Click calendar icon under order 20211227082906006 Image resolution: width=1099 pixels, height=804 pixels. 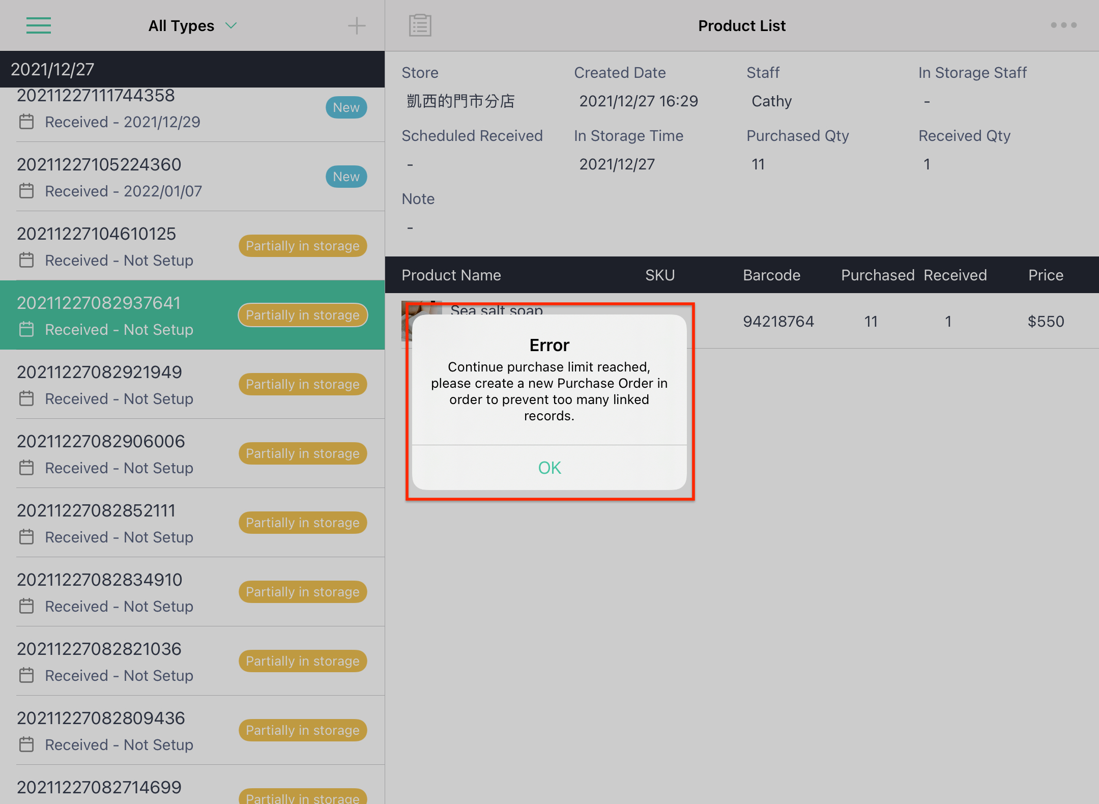coord(26,468)
